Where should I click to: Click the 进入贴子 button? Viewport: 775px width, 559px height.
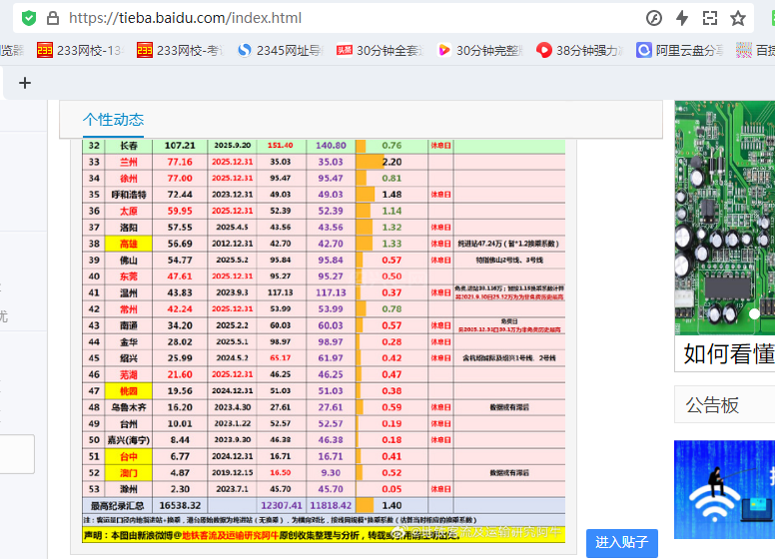click(621, 543)
